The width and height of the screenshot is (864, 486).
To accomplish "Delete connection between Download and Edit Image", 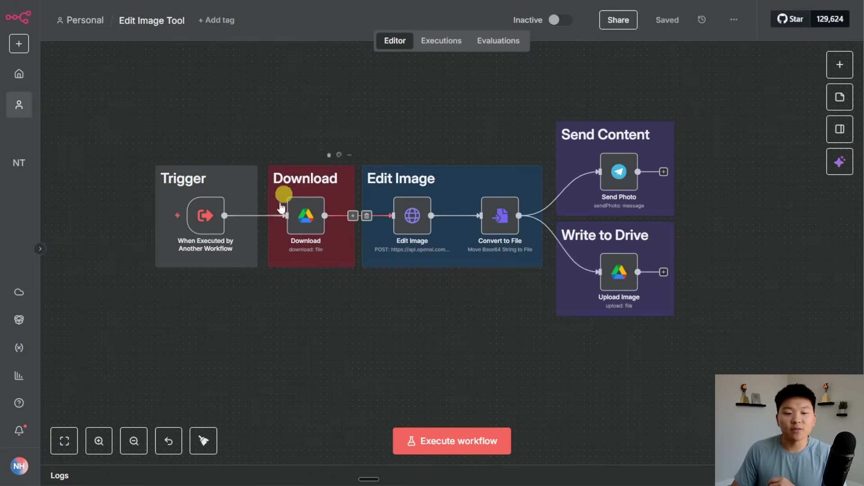I will [x=367, y=216].
